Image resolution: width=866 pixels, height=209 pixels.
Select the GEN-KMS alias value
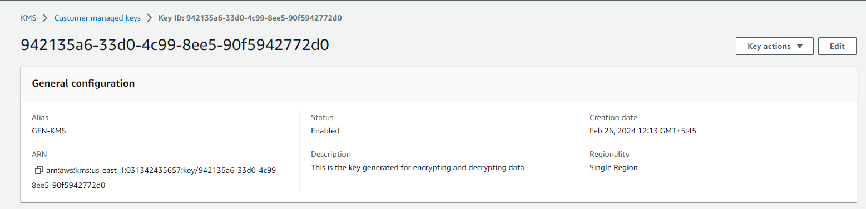49,131
